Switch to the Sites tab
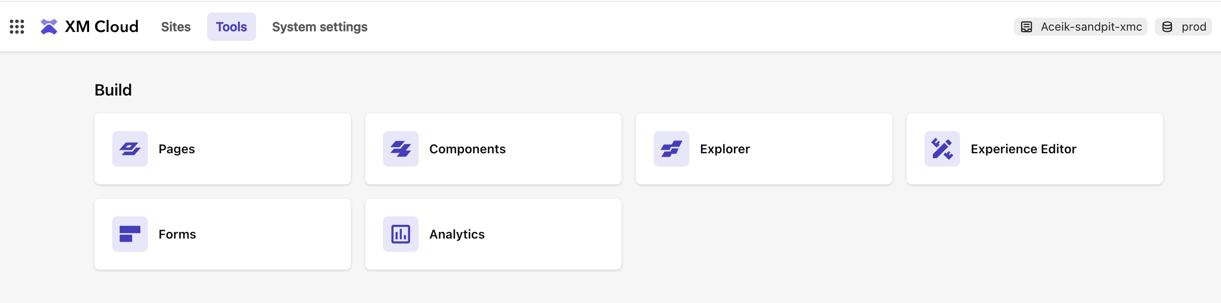Viewport: 1221px width, 303px height. coord(175,27)
